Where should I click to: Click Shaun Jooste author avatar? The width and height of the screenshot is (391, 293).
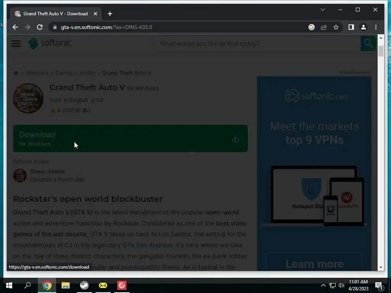coord(20,175)
